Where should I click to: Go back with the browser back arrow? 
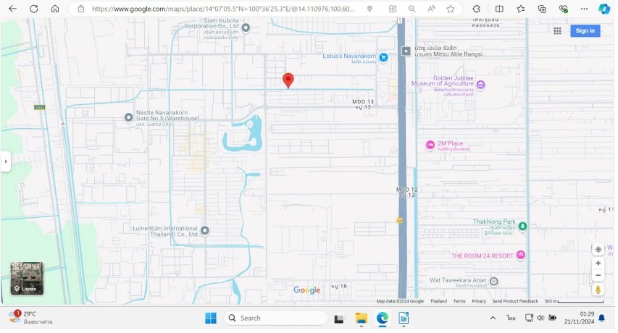coord(12,9)
